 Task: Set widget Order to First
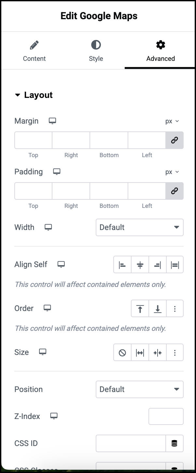140,308
